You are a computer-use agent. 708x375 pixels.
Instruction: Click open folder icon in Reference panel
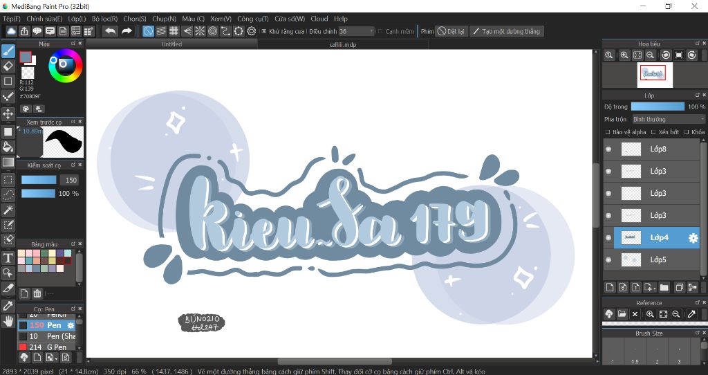(622, 314)
